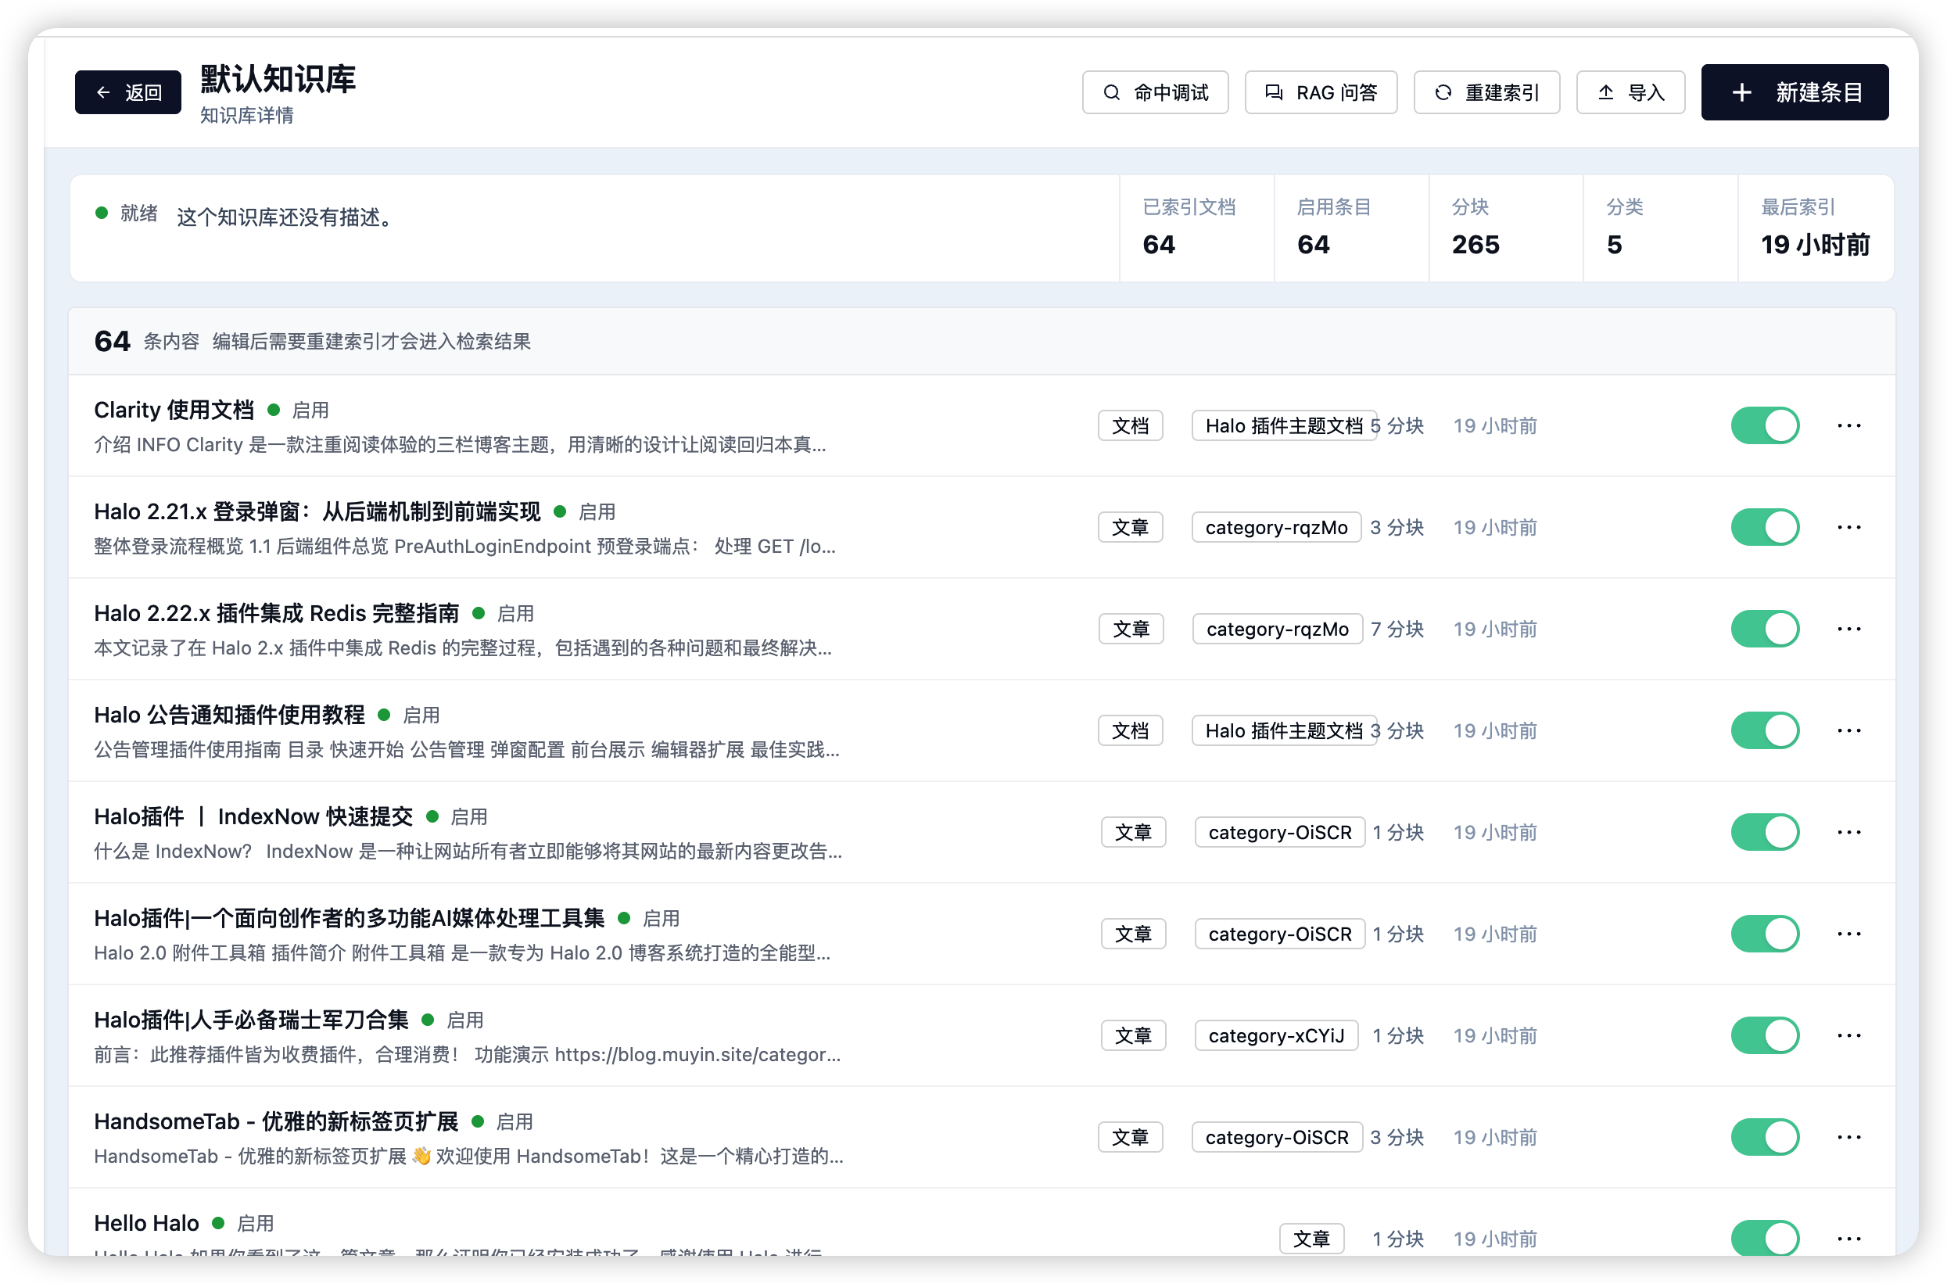1947x1284 pixels.
Task: Open more options for Hello Halo row
Action: 1848,1238
